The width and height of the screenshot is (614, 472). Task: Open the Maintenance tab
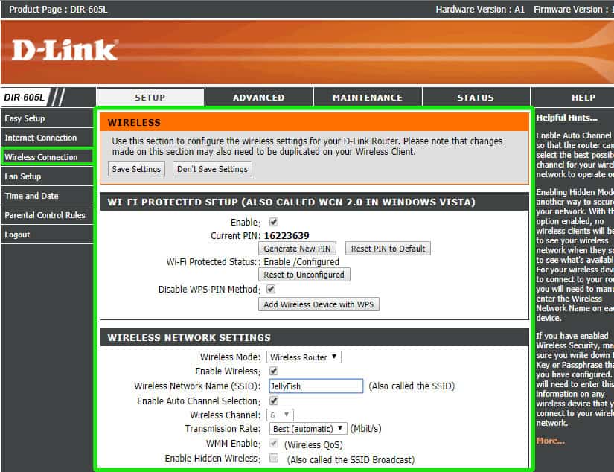click(x=368, y=97)
